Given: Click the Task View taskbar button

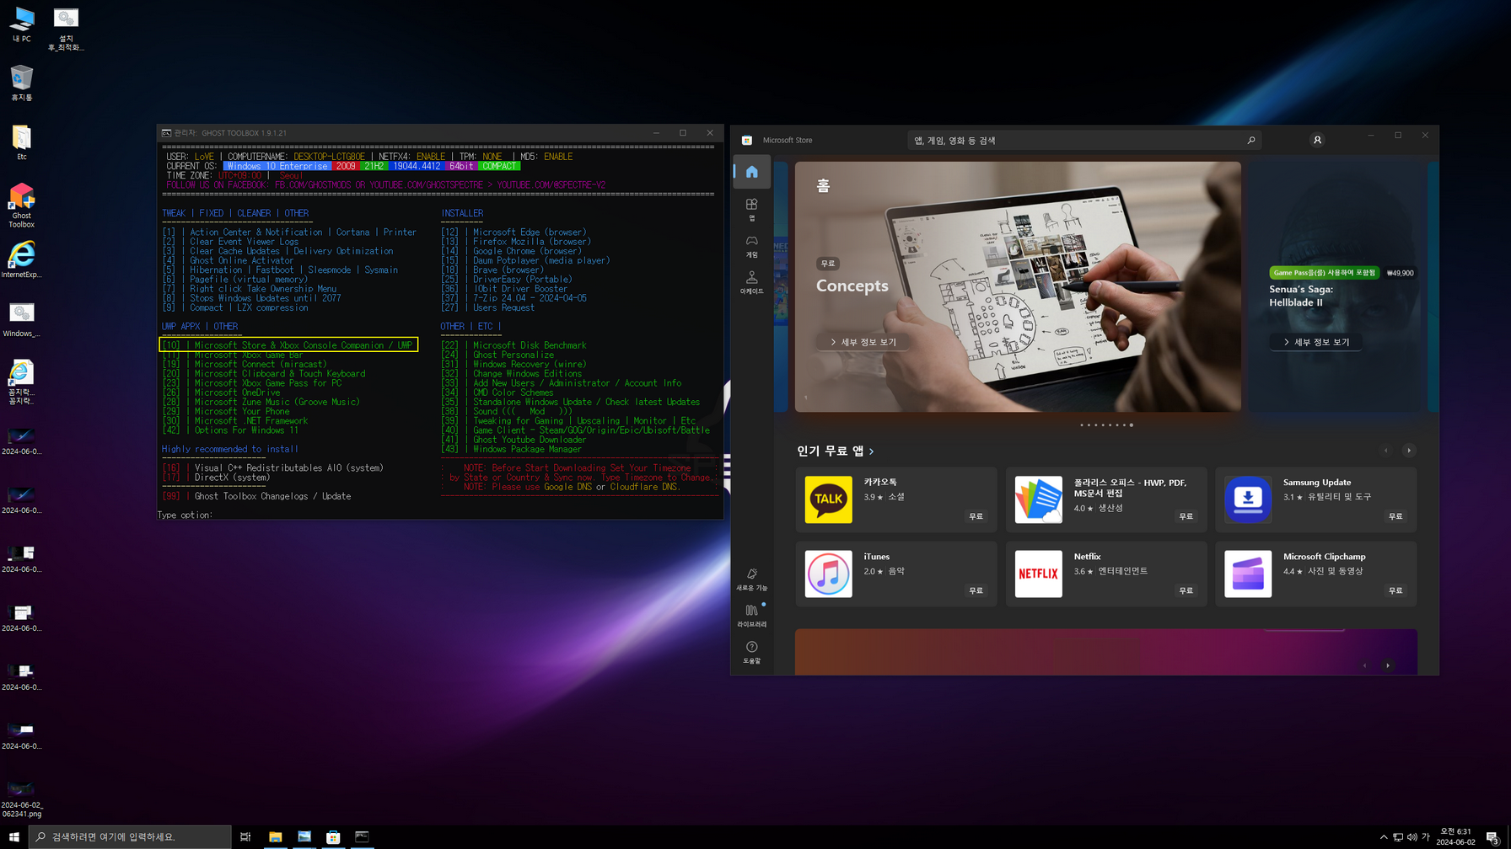Looking at the screenshot, I should pyautogui.click(x=245, y=837).
